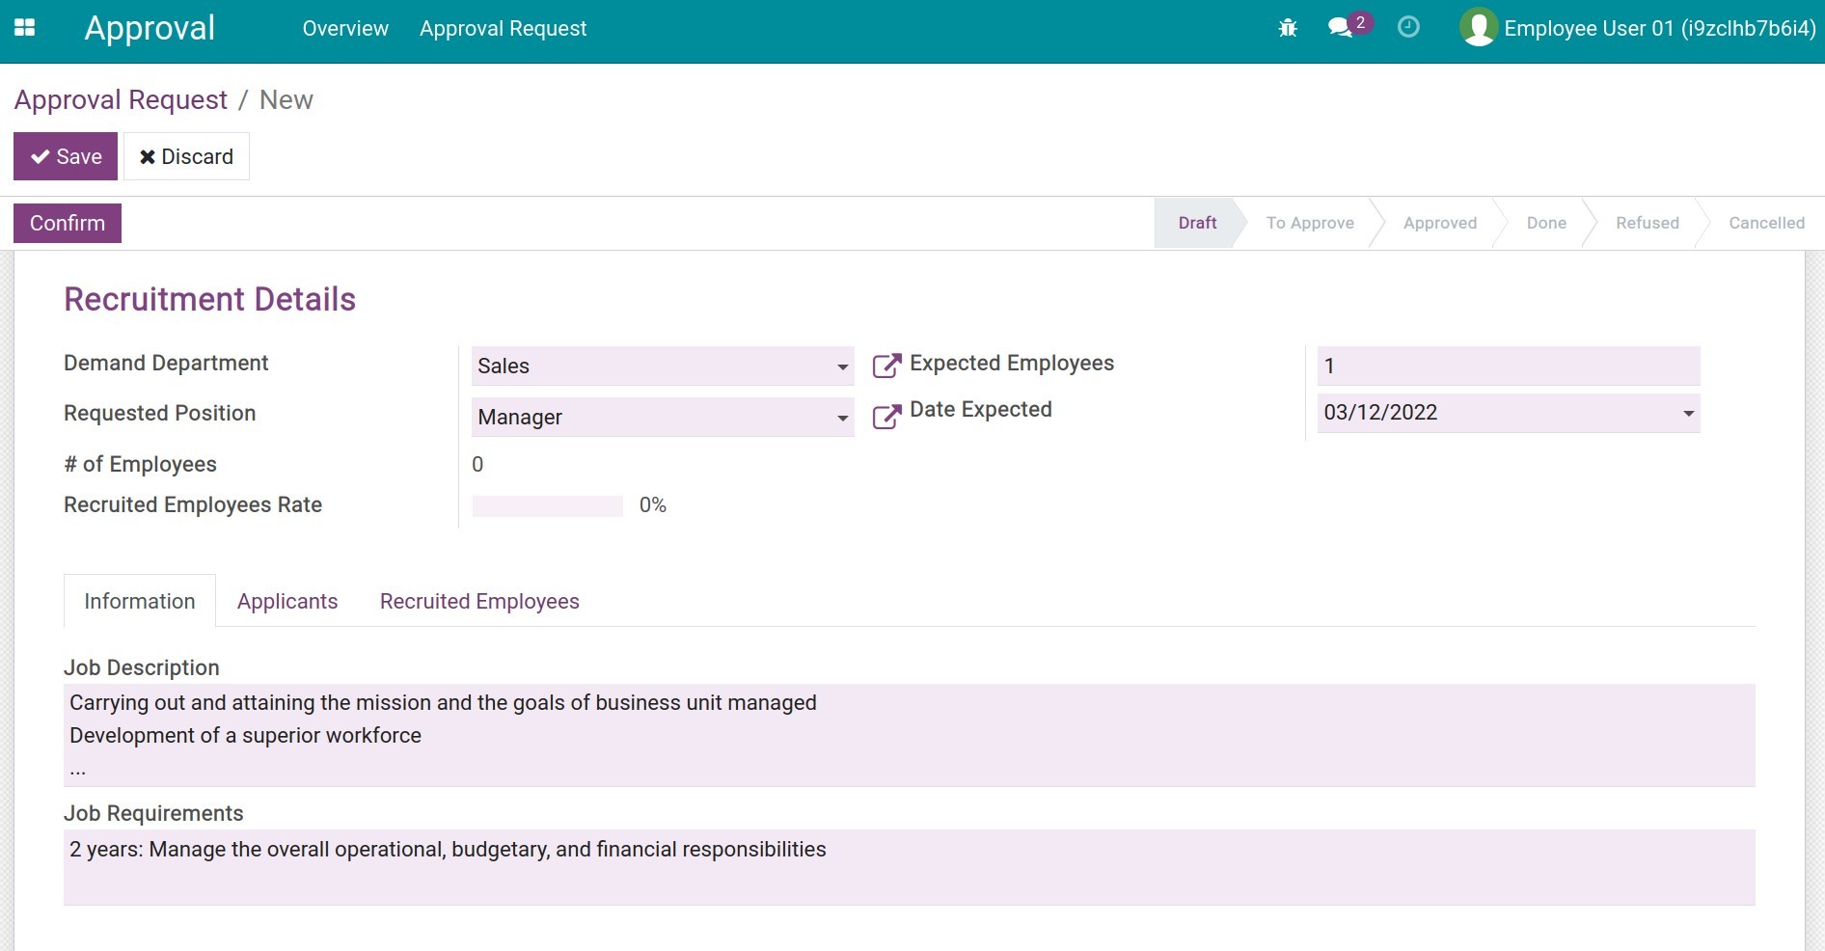This screenshot has height=951, width=1825.
Task: Open activities using the clock icon
Action: click(x=1408, y=28)
